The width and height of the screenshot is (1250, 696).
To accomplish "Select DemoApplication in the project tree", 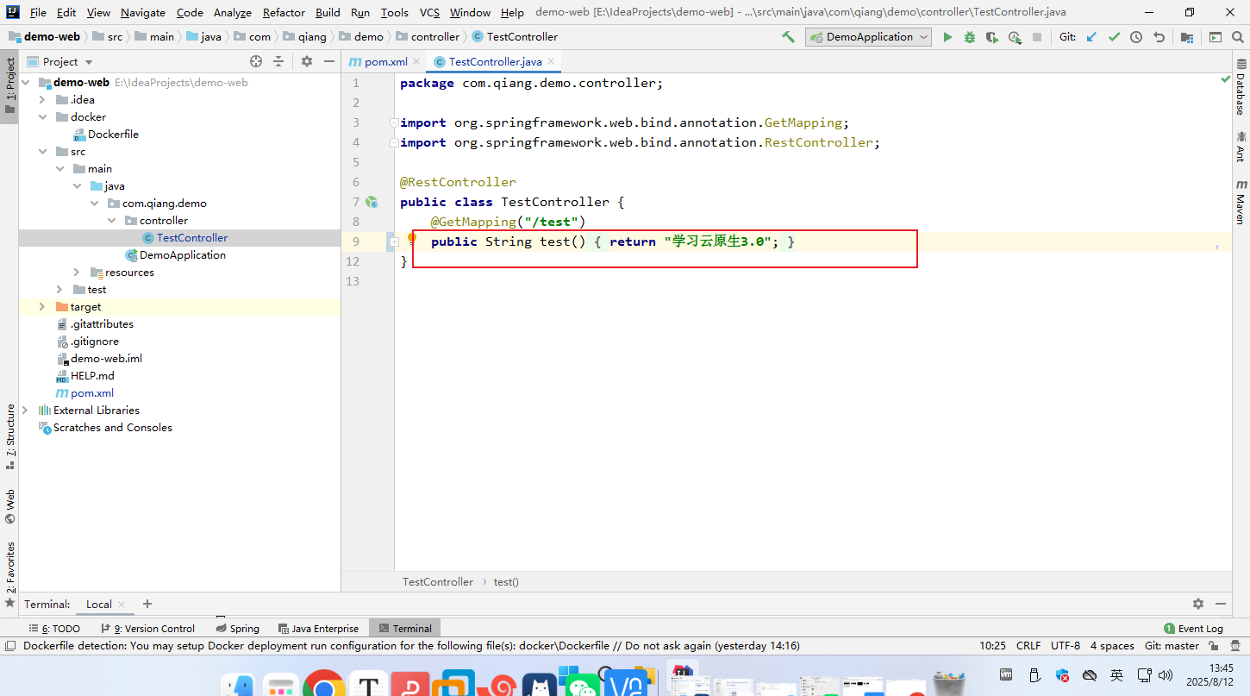I will [183, 255].
